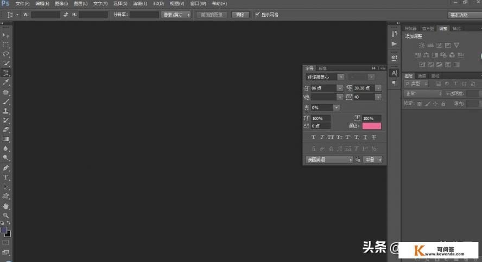Add a Levels adjustment

tap(430, 45)
